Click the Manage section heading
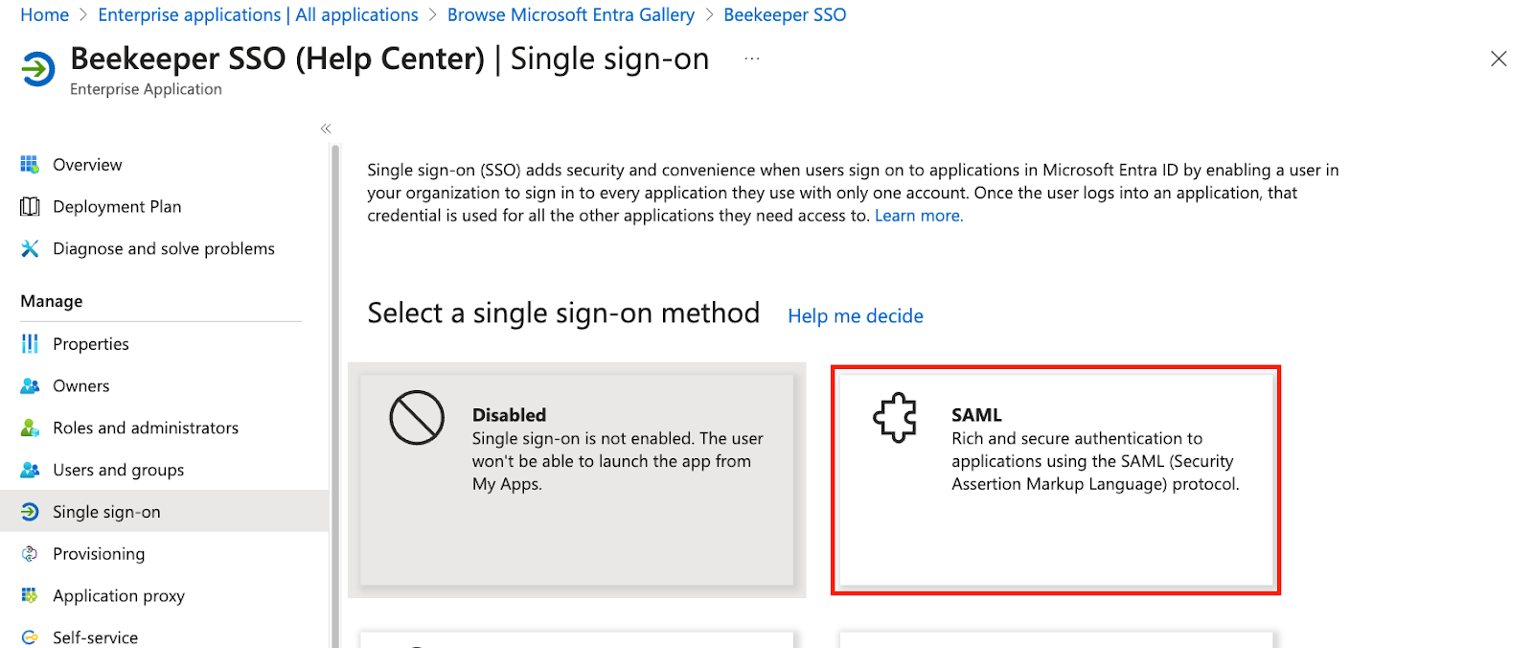The height and width of the screenshot is (648, 1533). 52,302
